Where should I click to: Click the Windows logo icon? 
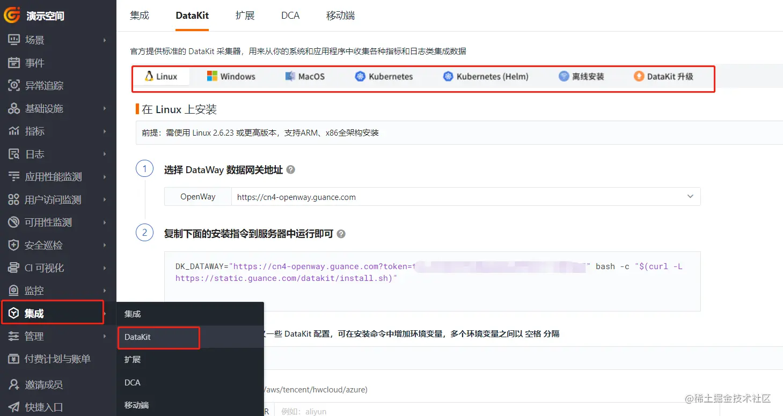pyautogui.click(x=212, y=76)
